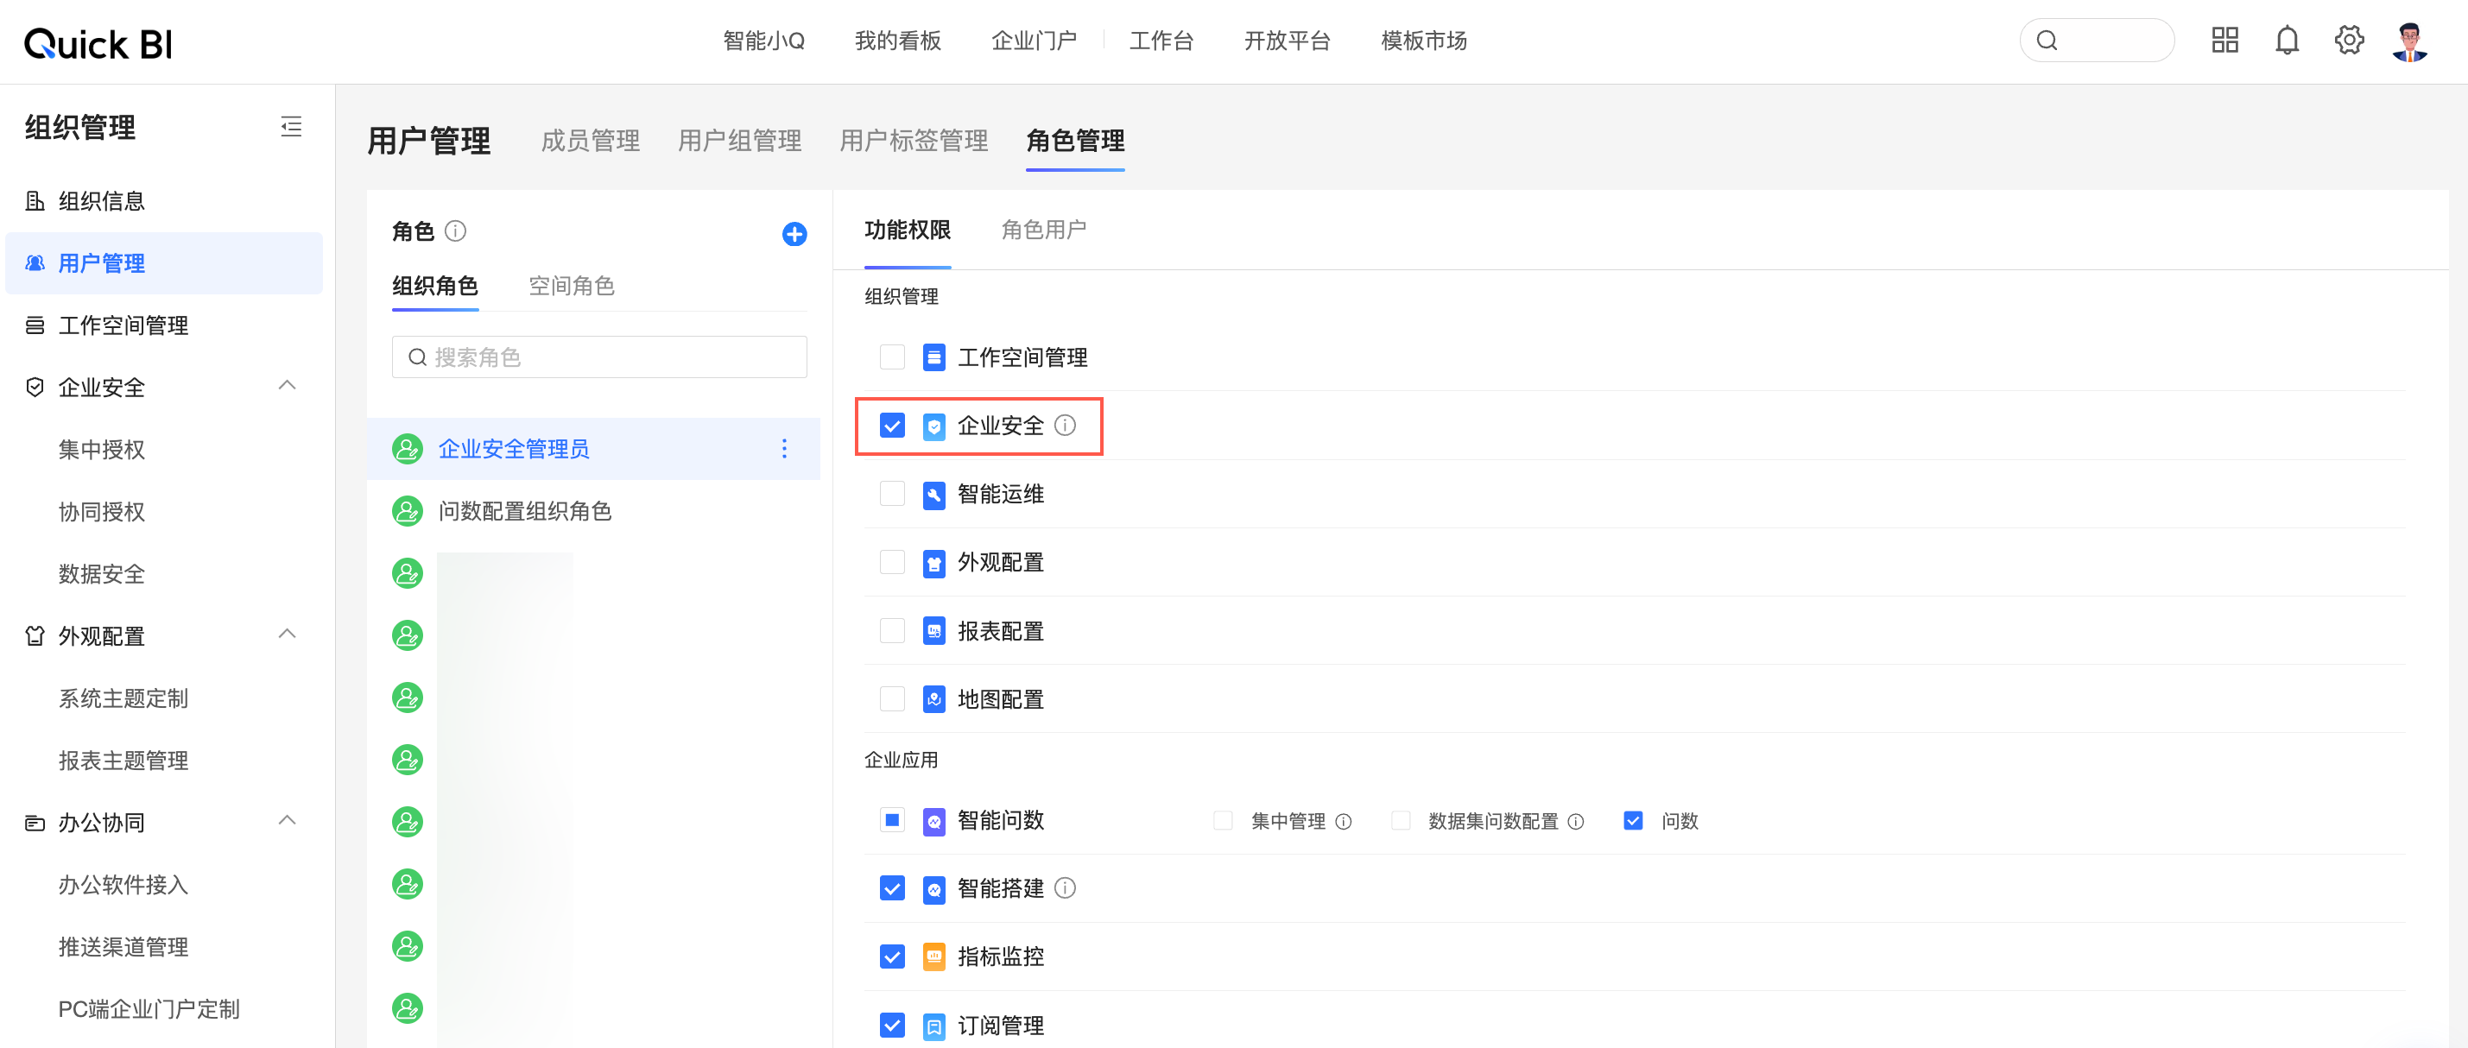Select the 问数配置组织角色 role

(593, 510)
